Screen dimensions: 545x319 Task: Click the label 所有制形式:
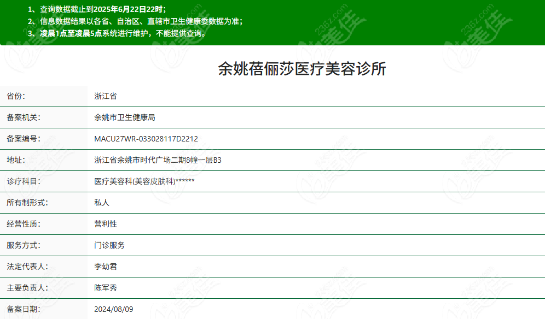27,203
